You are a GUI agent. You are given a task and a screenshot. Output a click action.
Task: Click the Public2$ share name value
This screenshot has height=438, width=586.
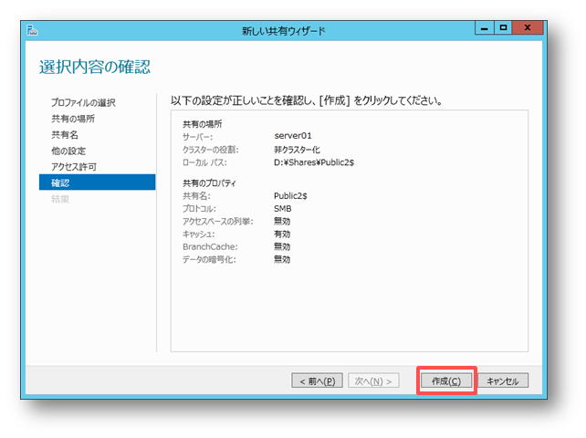point(290,196)
